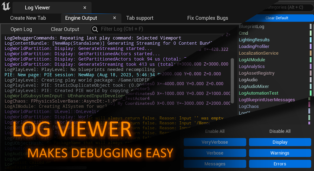Click the Unreal Engine logo icon
This screenshot has height=171, width=314.
[6, 6]
